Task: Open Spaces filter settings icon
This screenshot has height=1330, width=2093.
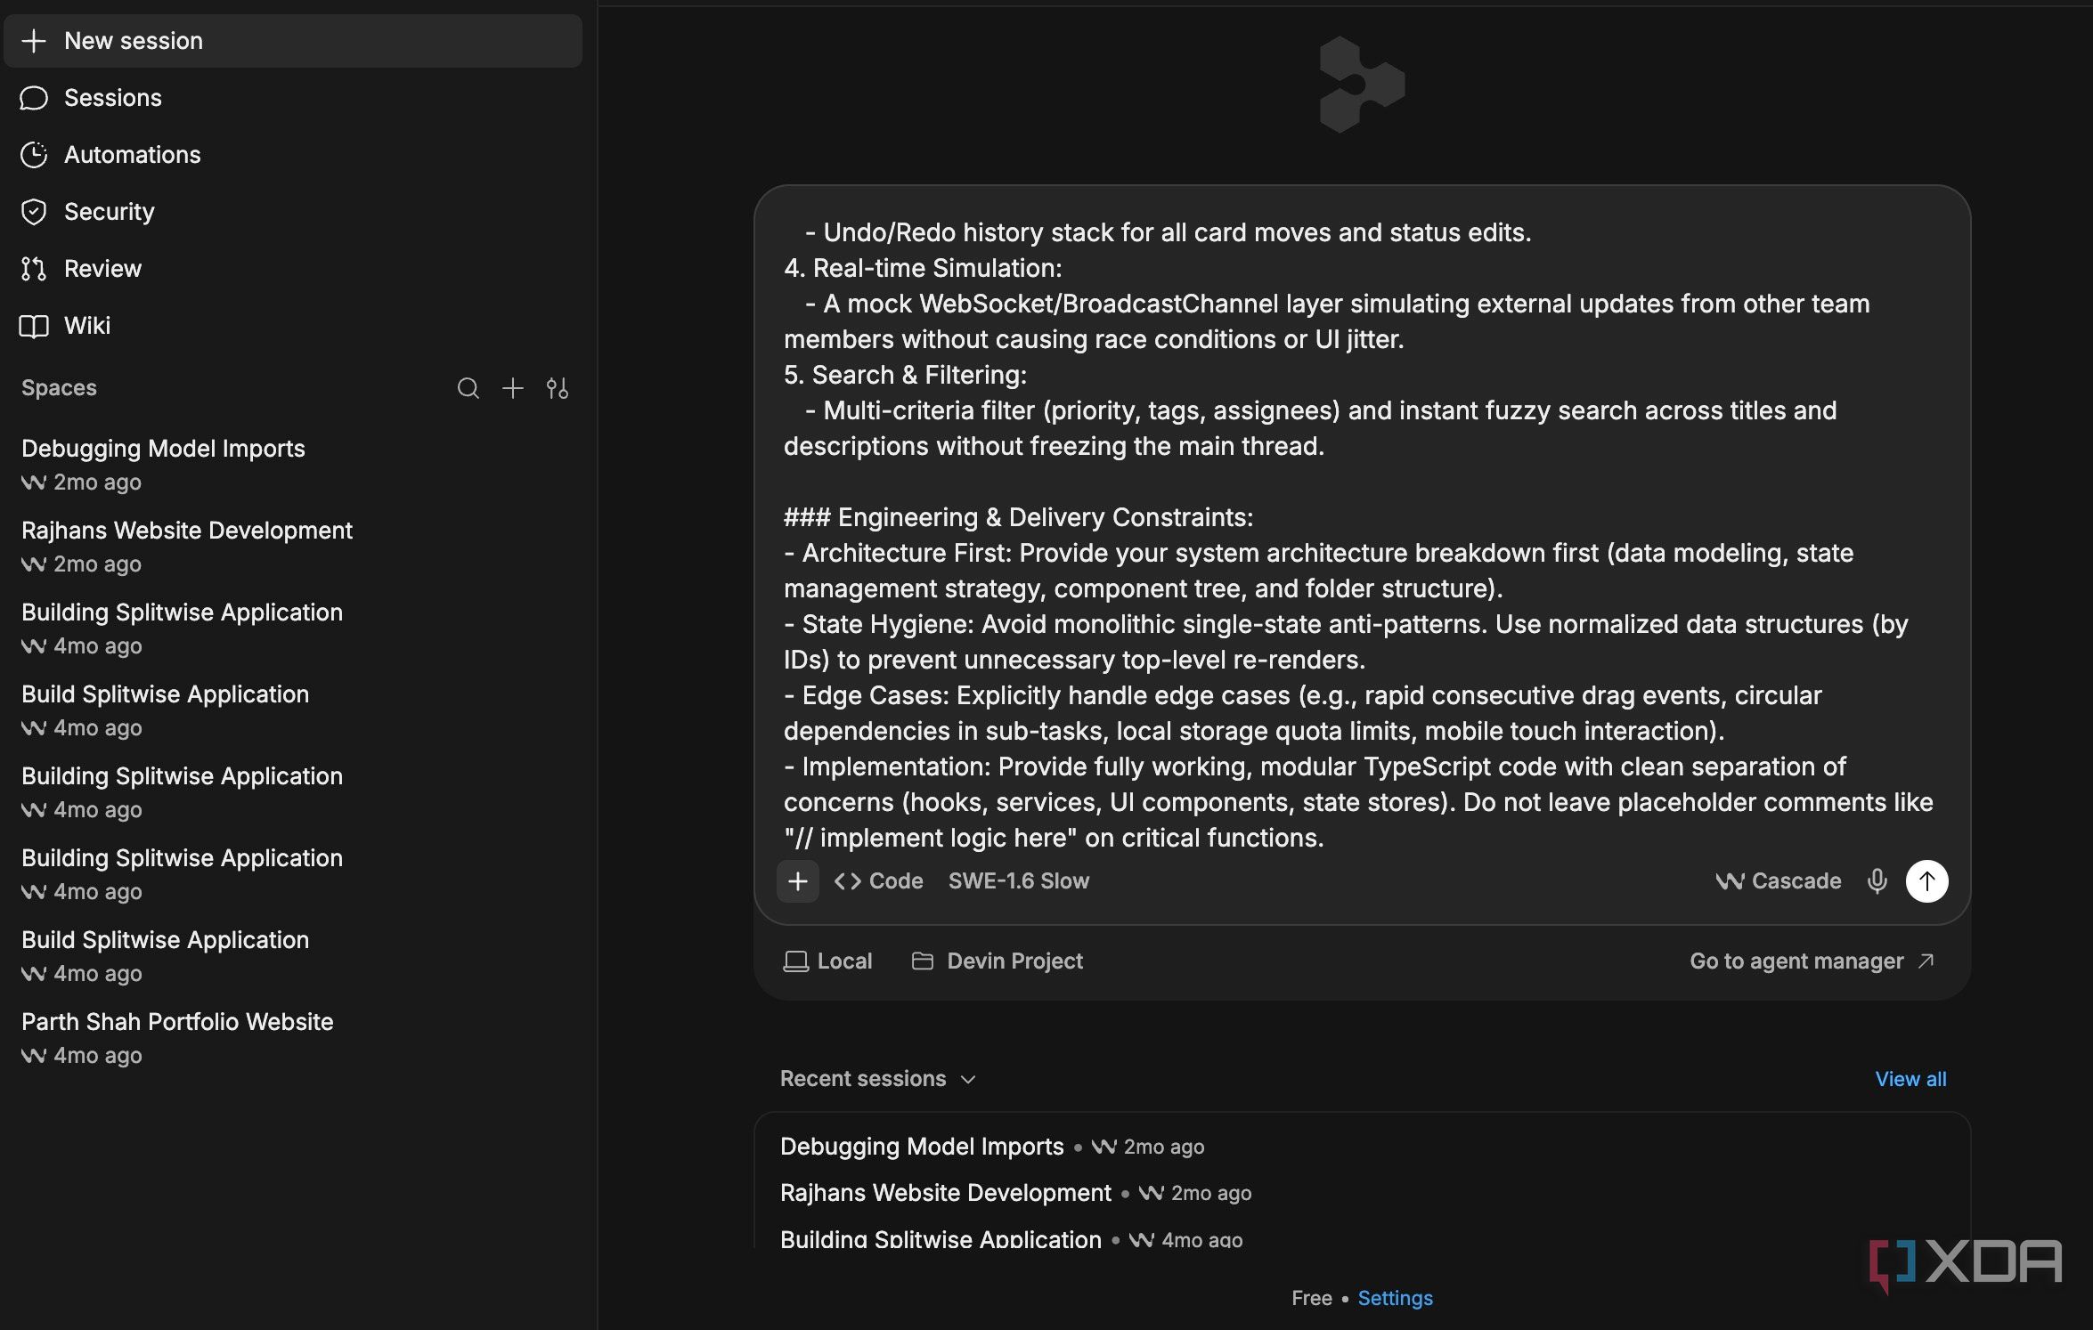Action: coord(558,388)
